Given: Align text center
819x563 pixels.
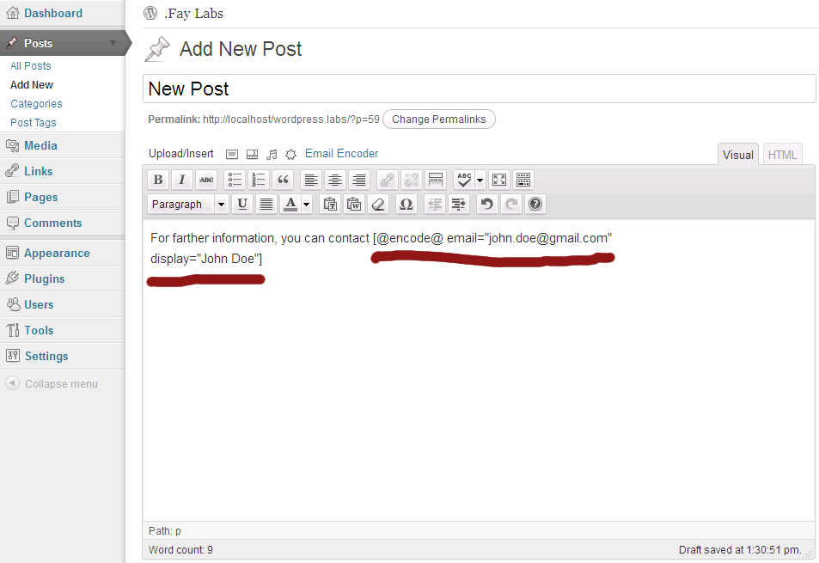Looking at the screenshot, I should (335, 181).
